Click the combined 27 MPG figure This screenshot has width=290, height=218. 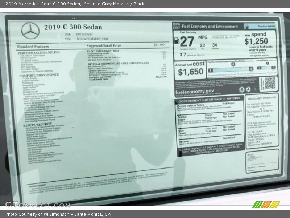187,41
